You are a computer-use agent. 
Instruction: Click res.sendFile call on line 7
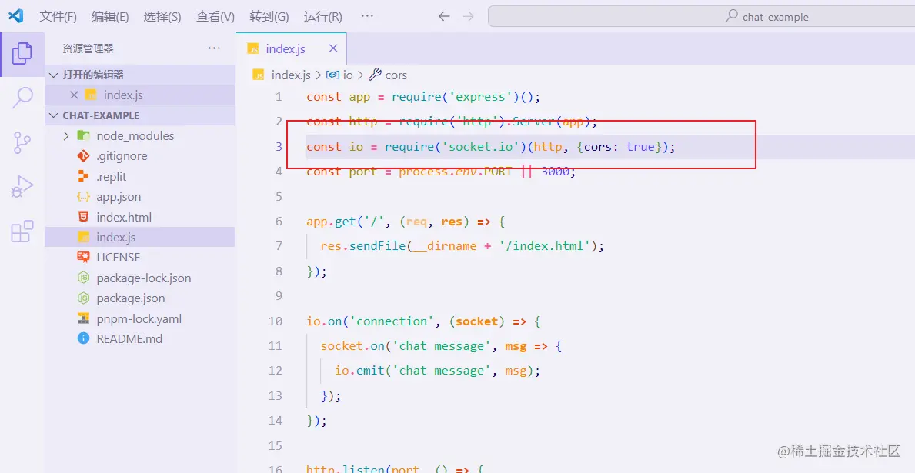click(x=363, y=246)
